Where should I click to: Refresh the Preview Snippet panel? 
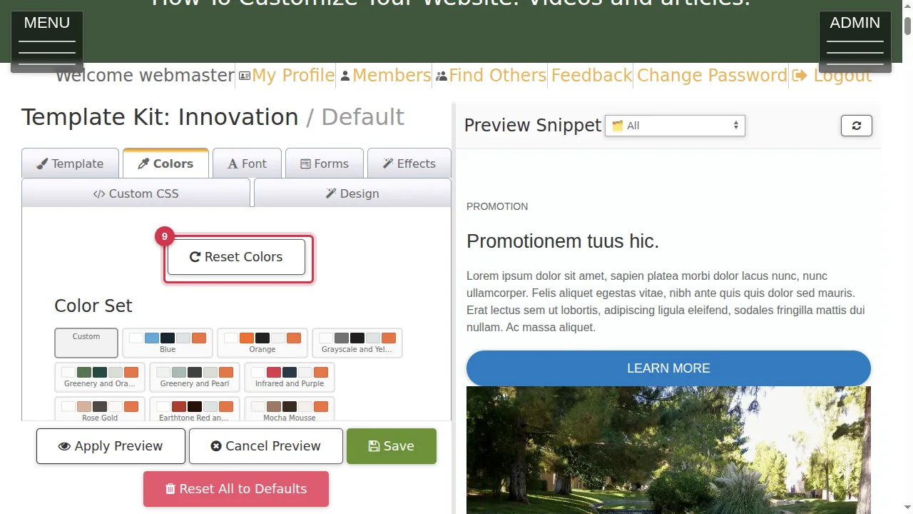click(x=856, y=126)
